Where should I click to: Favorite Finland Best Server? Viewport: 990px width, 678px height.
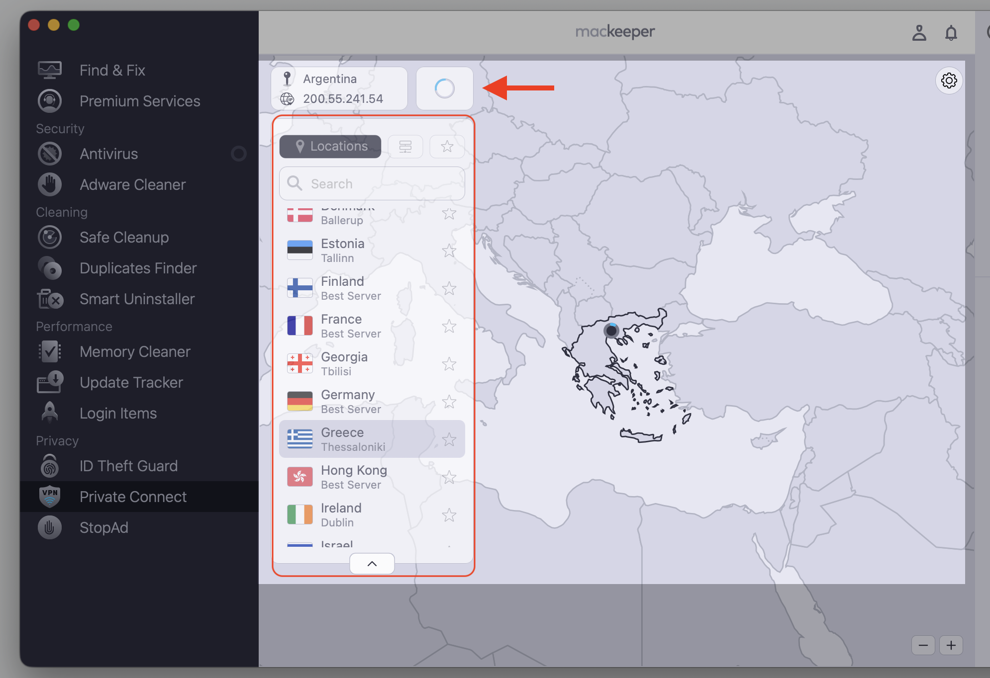point(449,288)
